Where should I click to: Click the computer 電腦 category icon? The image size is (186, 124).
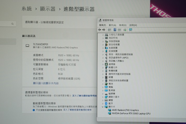tap(106, 87)
